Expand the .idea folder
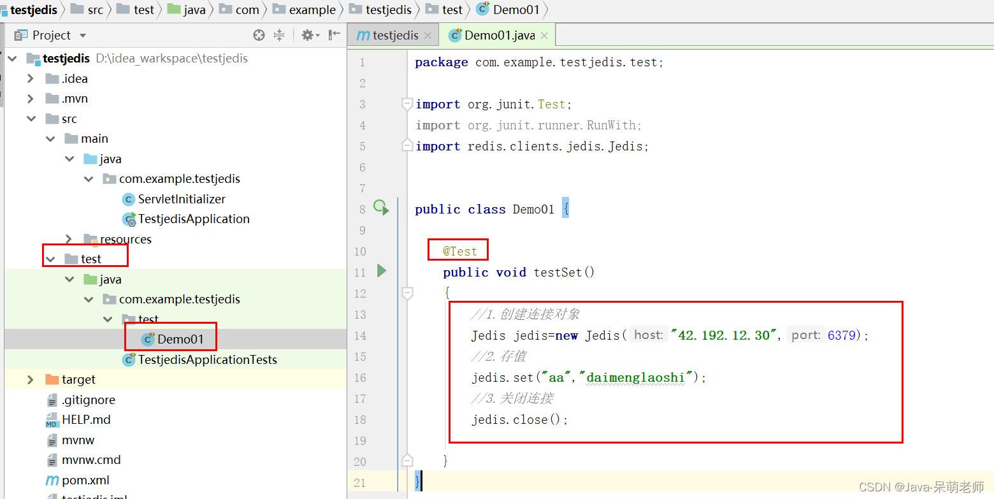Viewport: 994px width, 499px height. pos(31,78)
